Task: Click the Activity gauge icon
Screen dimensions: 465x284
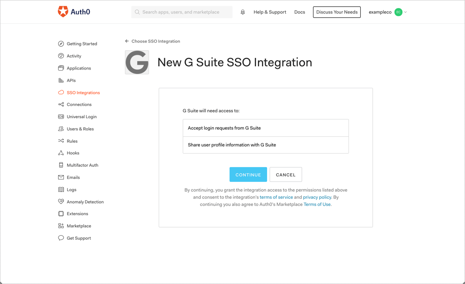Action: [61, 56]
